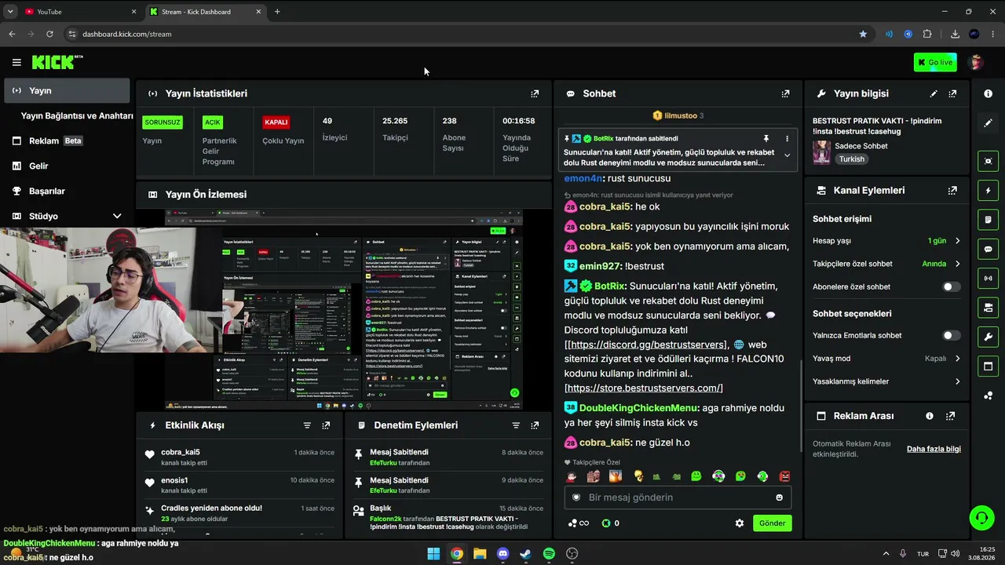Open store.bestrustservers.com link in chat
The width and height of the screenshot is (1005, 565).
tap(644, 388)
